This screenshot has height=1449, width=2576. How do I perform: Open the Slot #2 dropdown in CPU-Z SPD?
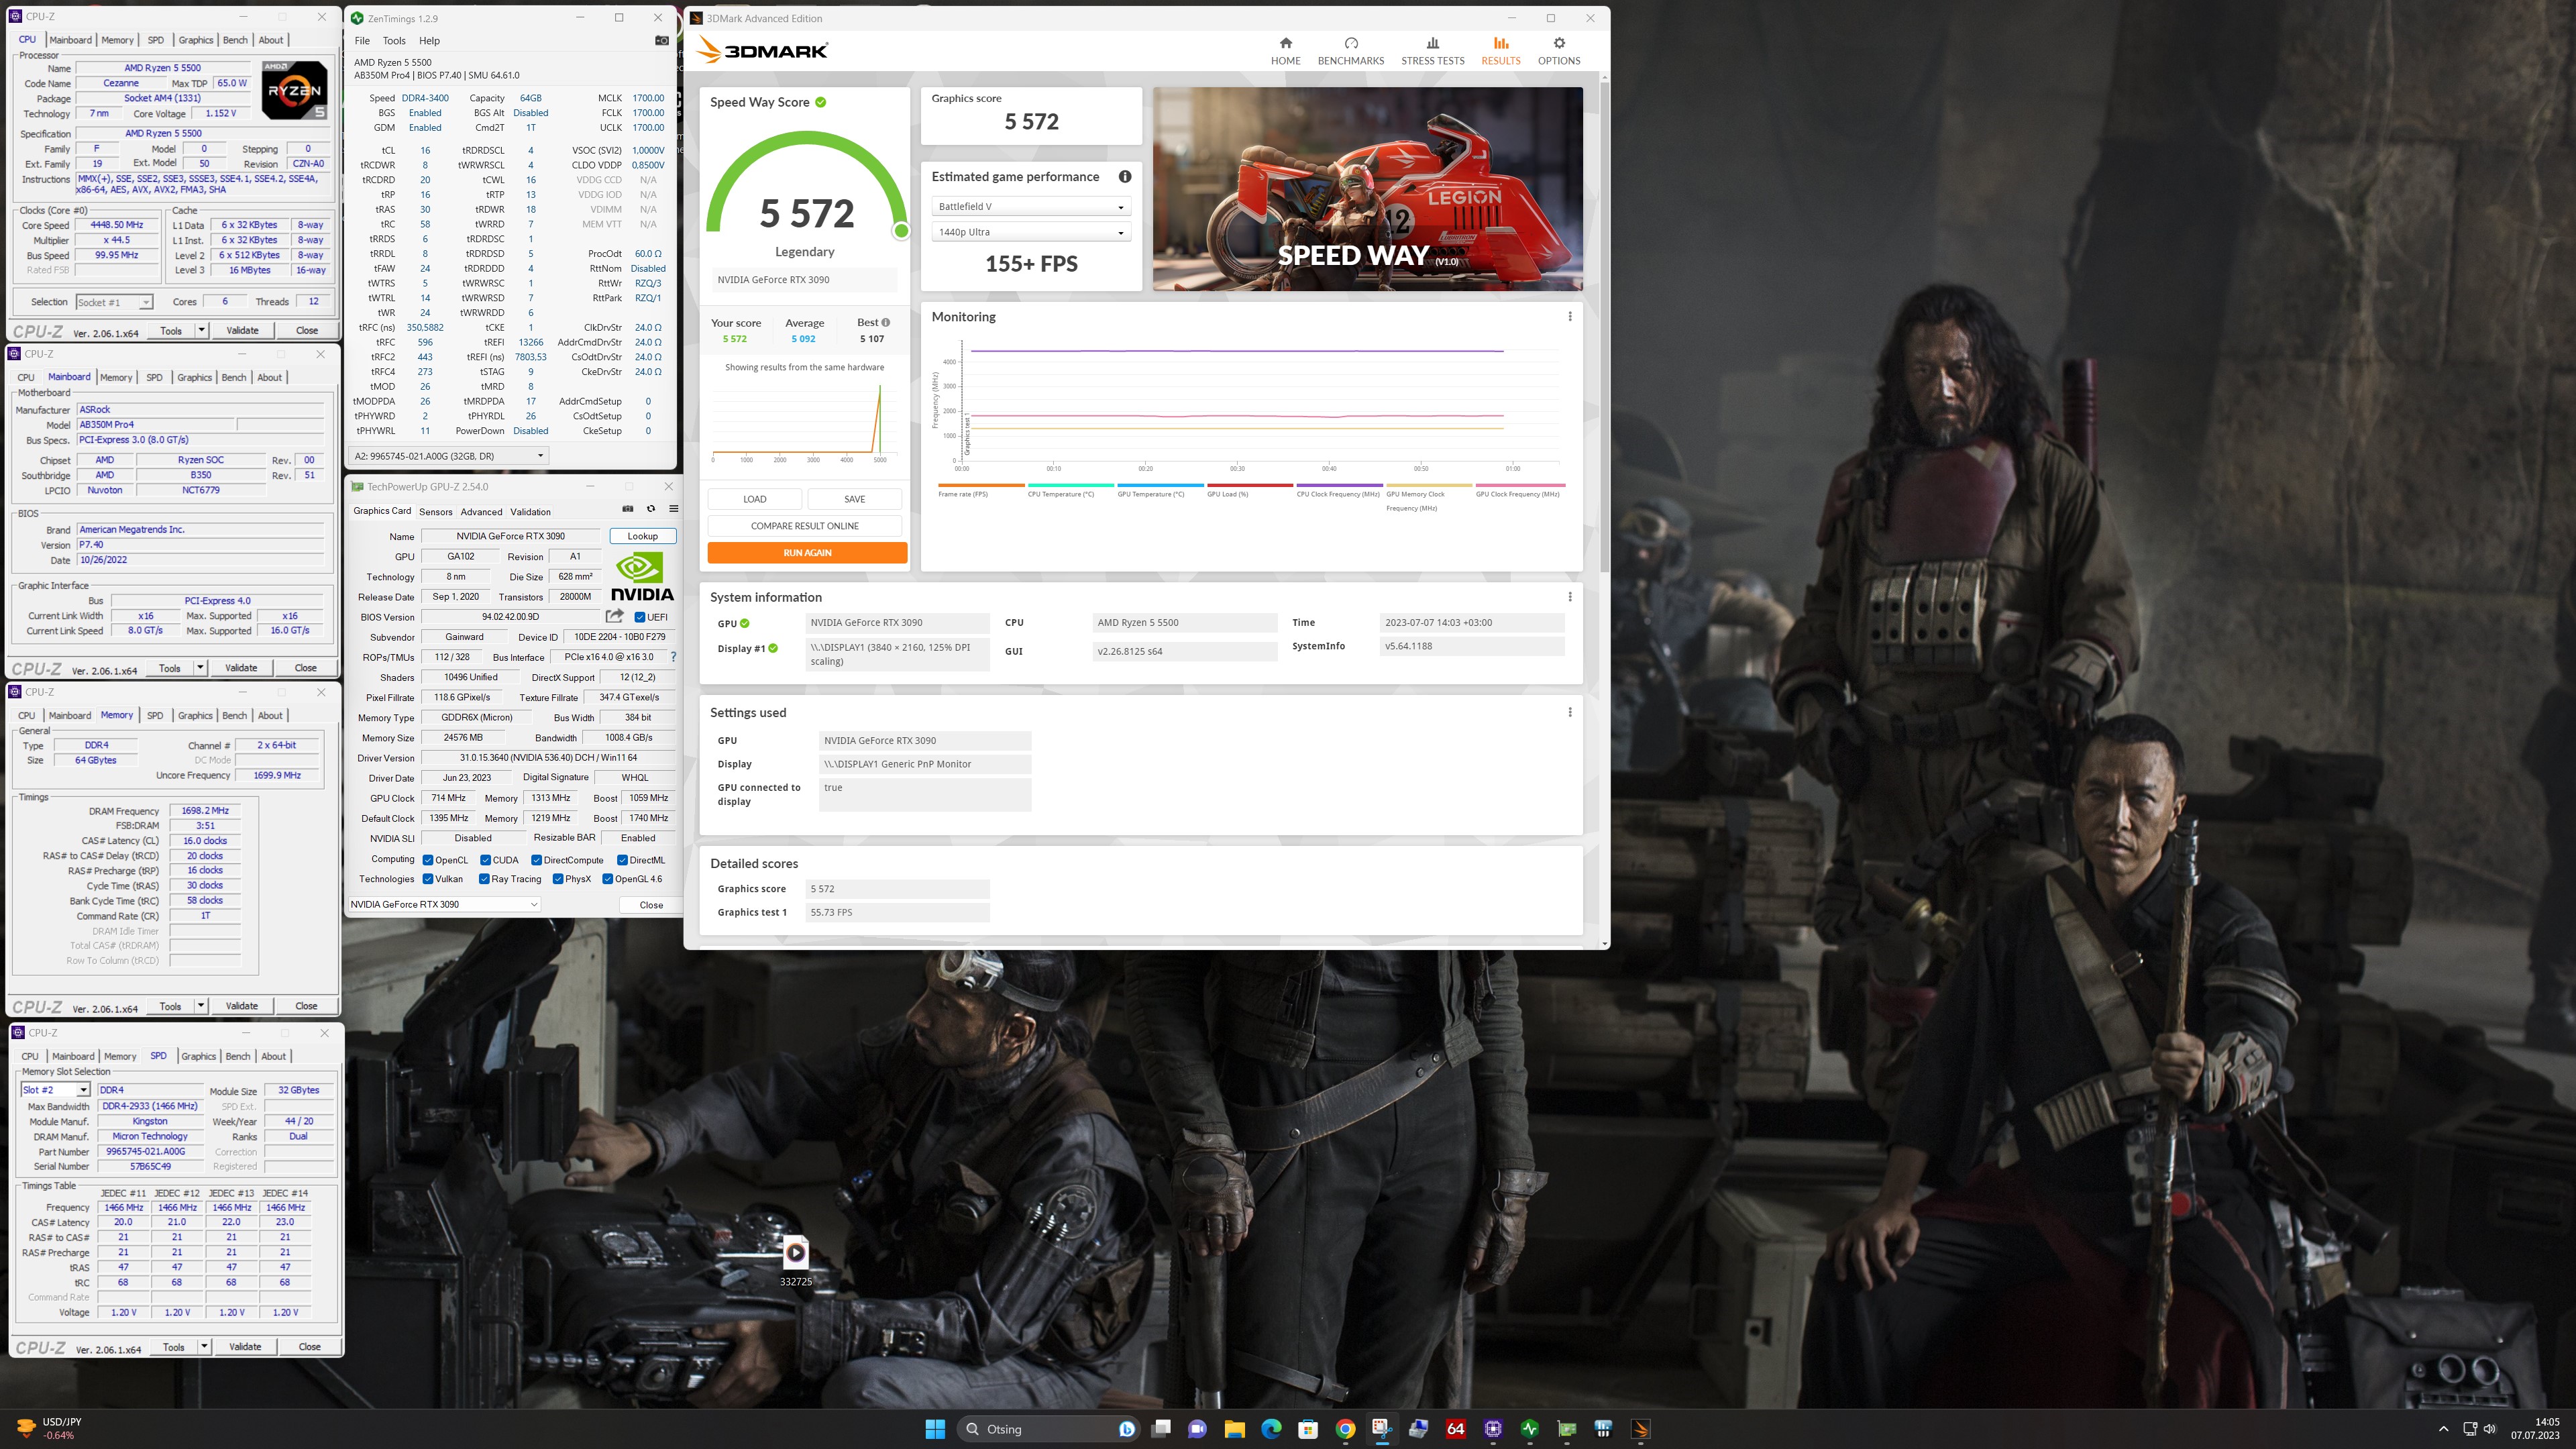pos(55,1090)
